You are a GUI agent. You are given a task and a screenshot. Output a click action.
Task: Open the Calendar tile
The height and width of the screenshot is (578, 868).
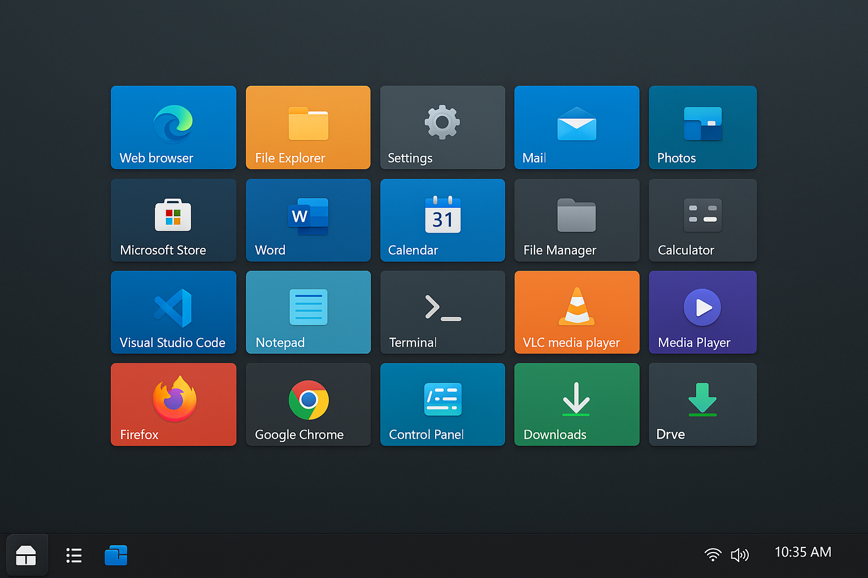[x=442, y=220]
